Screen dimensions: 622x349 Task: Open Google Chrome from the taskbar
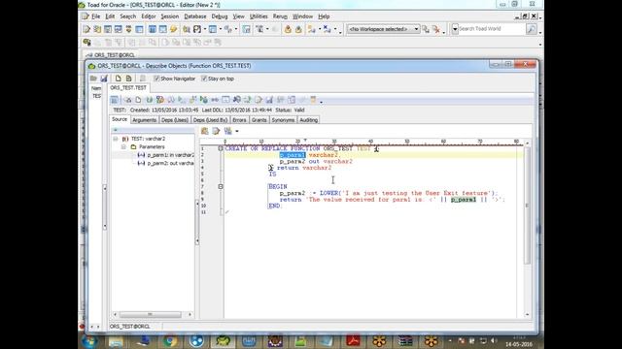(x=170, y=341)
